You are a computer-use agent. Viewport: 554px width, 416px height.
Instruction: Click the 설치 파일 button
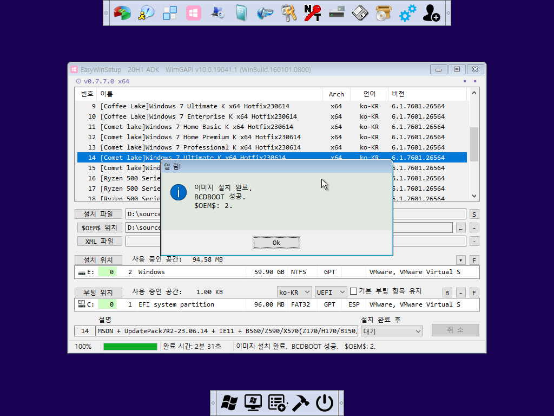click(x=98, y=214)
